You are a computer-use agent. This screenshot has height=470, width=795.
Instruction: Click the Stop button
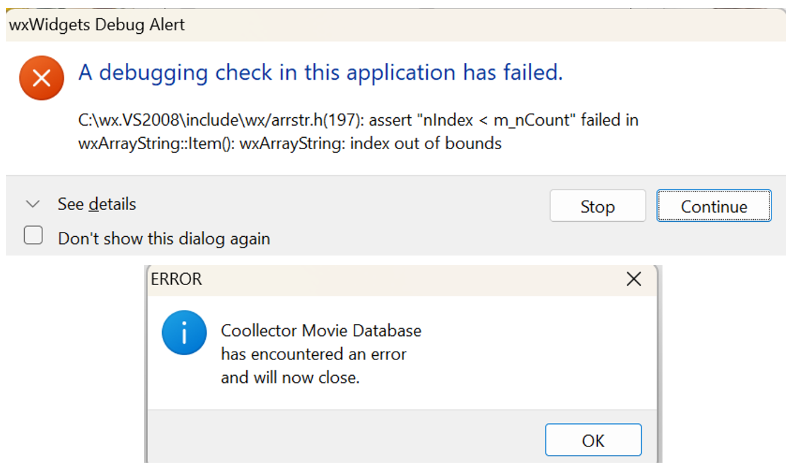click(598, 206)
